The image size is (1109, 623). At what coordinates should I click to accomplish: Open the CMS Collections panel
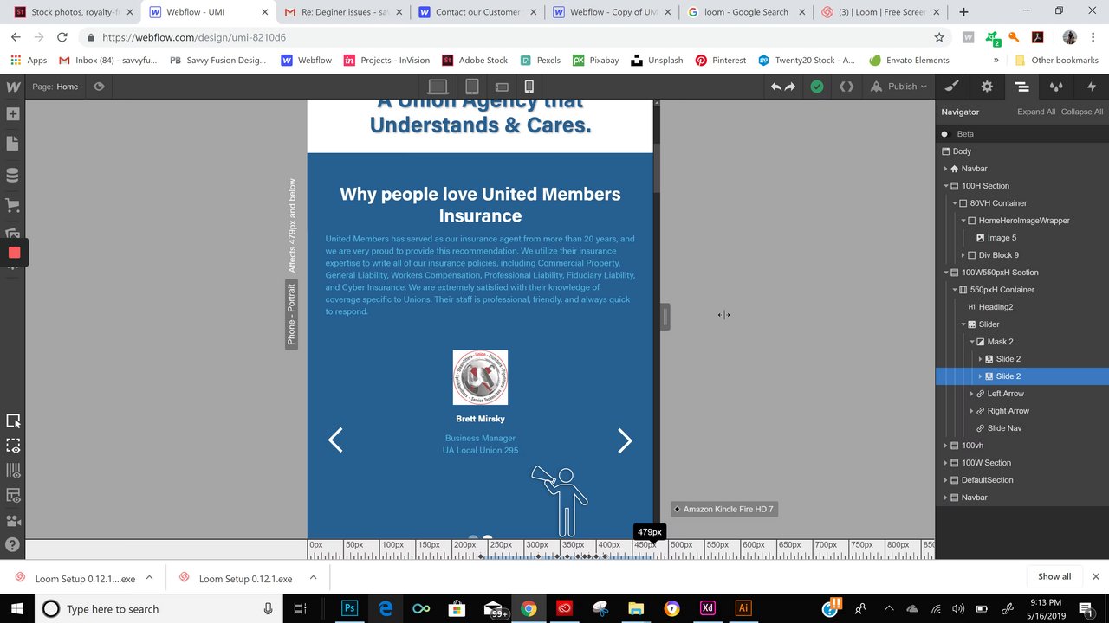coord(13,176)
